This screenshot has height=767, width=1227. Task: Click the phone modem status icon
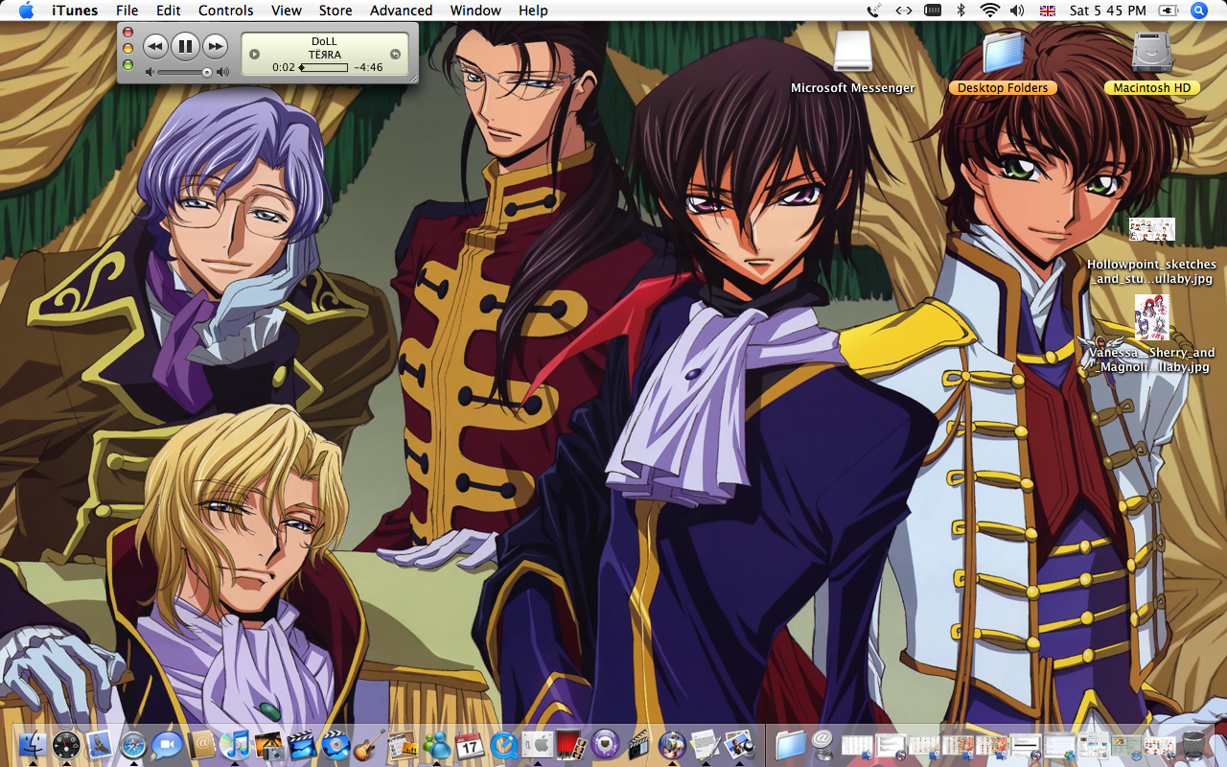tap(873, 11)
